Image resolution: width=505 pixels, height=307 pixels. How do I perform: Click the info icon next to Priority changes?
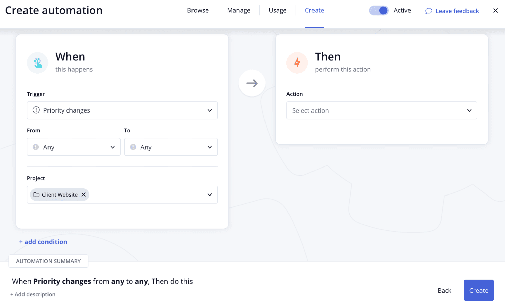(x=36, y=110)
